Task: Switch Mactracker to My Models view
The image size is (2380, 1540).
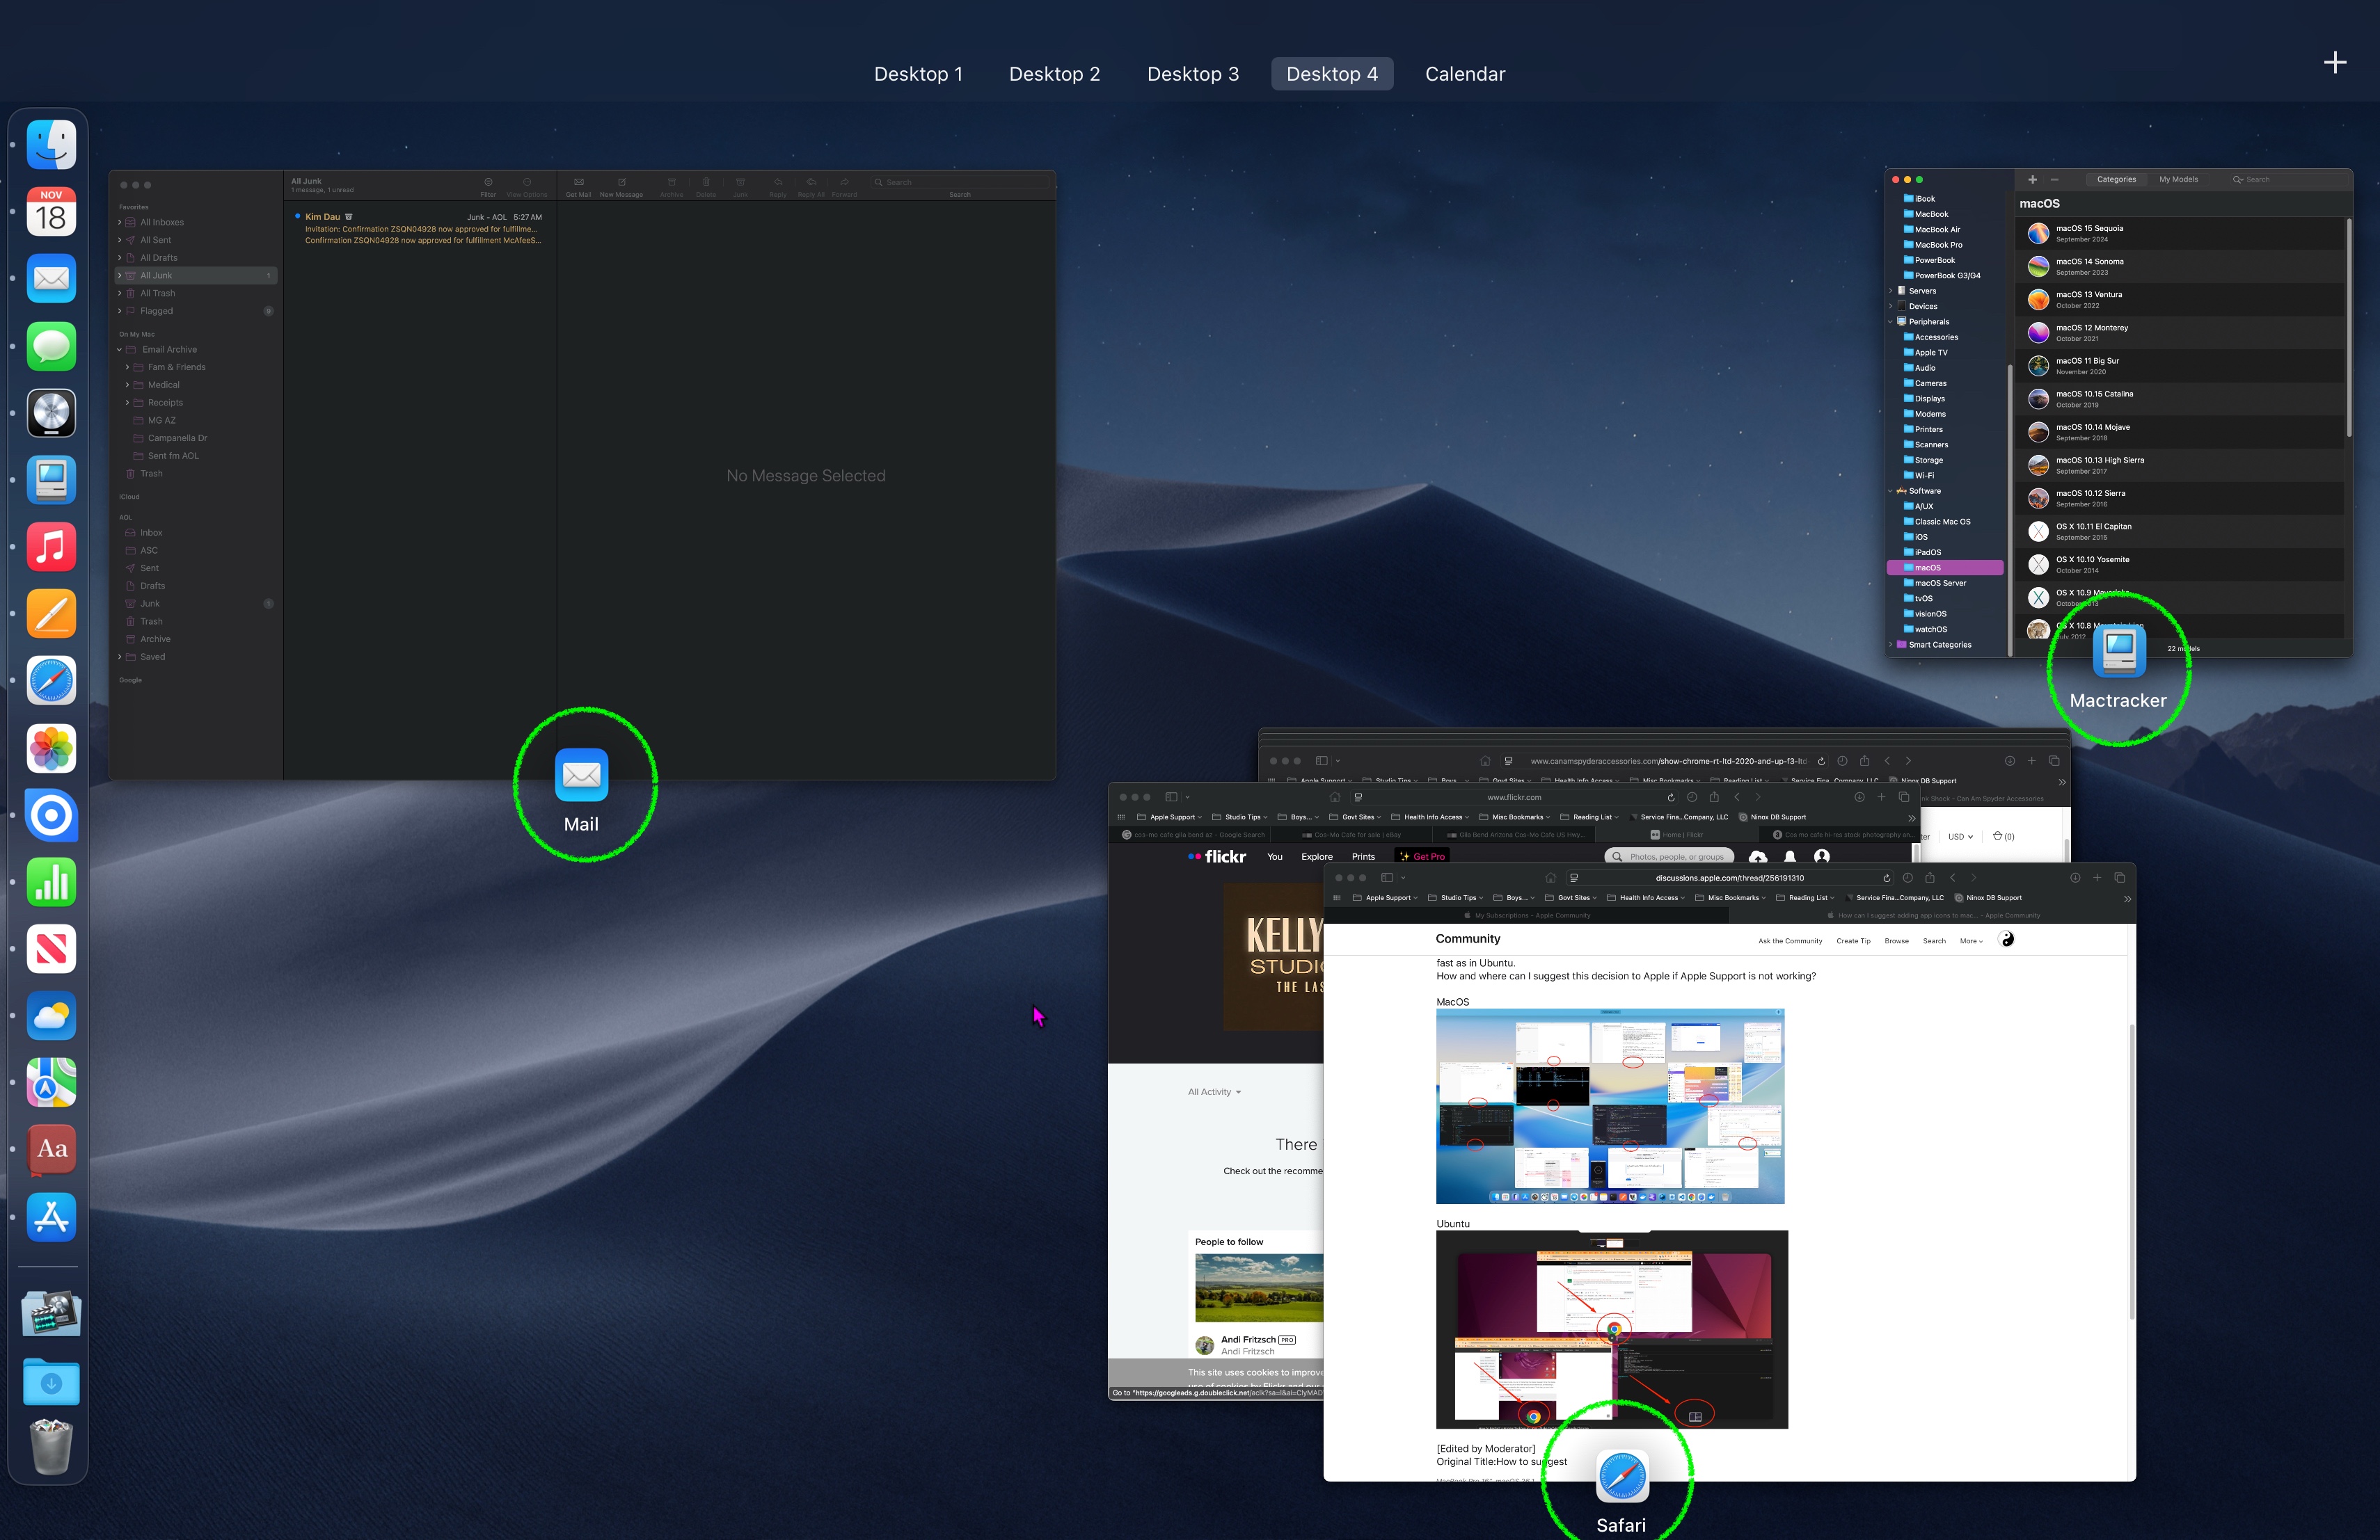Action: 2177,180
